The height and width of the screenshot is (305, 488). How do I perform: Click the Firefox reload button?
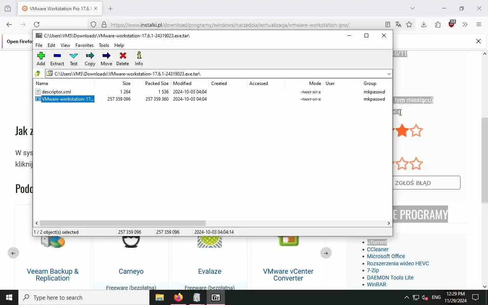[x=37, y=24]
